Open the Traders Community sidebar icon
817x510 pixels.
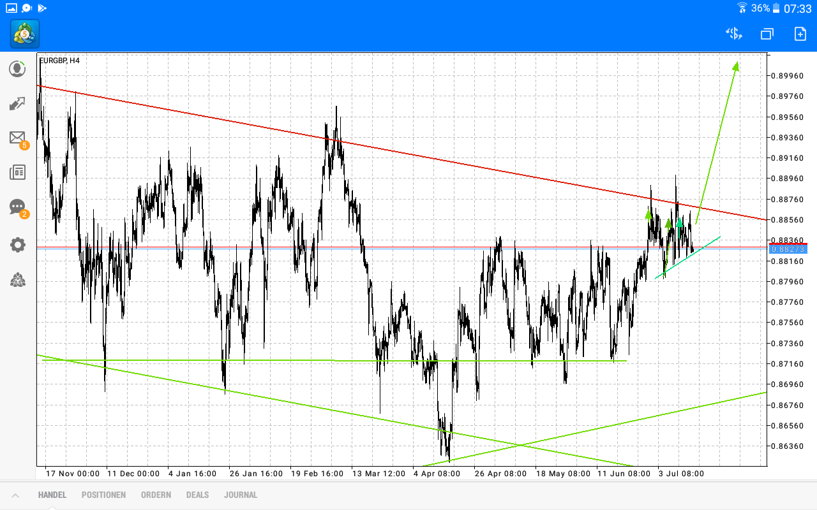point(17,280)
